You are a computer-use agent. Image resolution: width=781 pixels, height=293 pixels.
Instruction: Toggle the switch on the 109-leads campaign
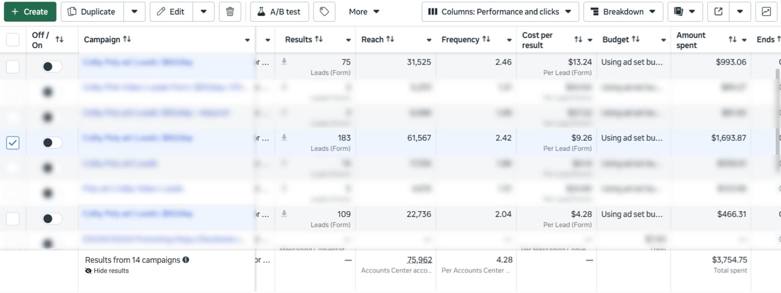tap(52, 219)
